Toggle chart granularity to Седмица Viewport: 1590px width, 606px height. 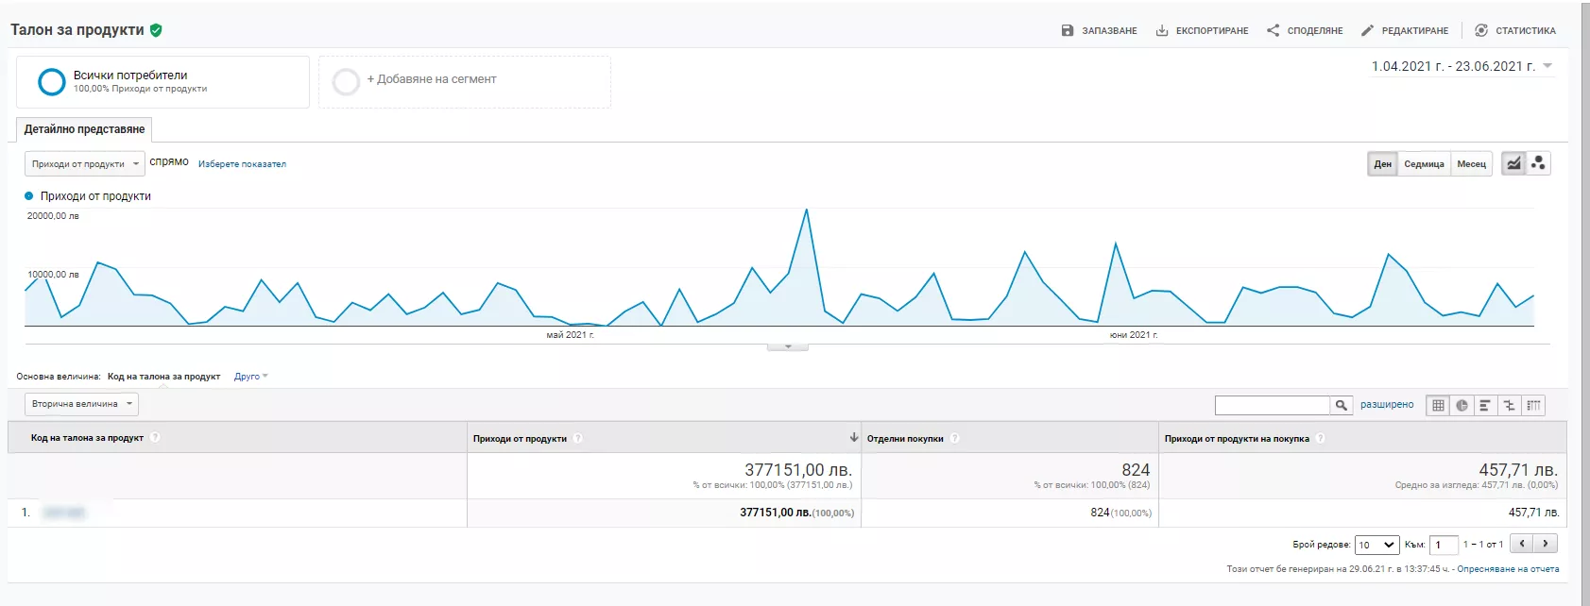coord(1424,164)
